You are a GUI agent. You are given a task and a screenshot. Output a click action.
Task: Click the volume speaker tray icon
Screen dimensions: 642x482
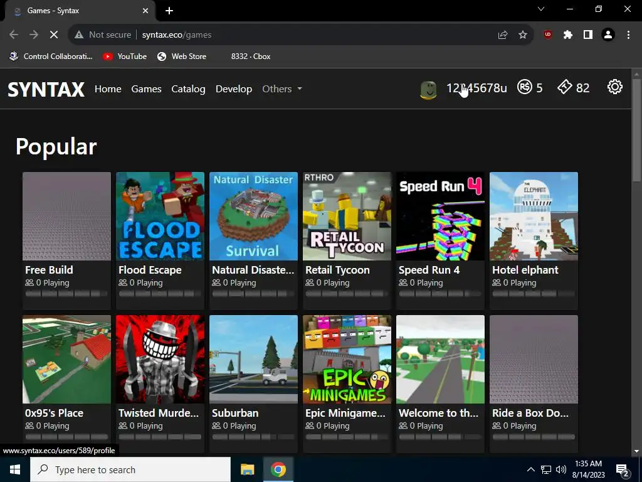[x=561, y=469]
